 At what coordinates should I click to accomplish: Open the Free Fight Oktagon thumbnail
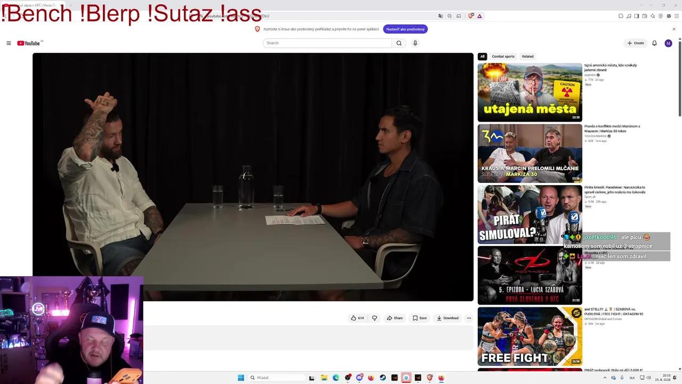(530, 336)
